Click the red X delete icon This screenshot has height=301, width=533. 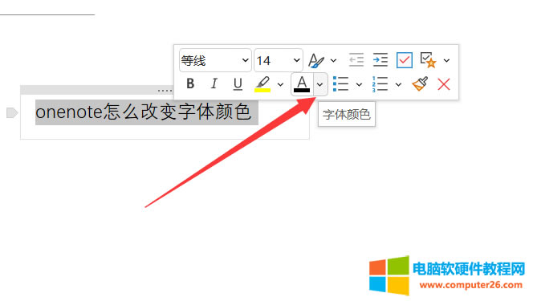pyautogui.click(x=444, y=84)
